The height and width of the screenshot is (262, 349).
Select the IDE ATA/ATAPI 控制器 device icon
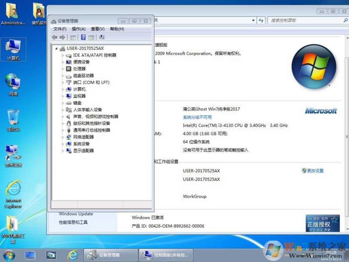(69, 55)
